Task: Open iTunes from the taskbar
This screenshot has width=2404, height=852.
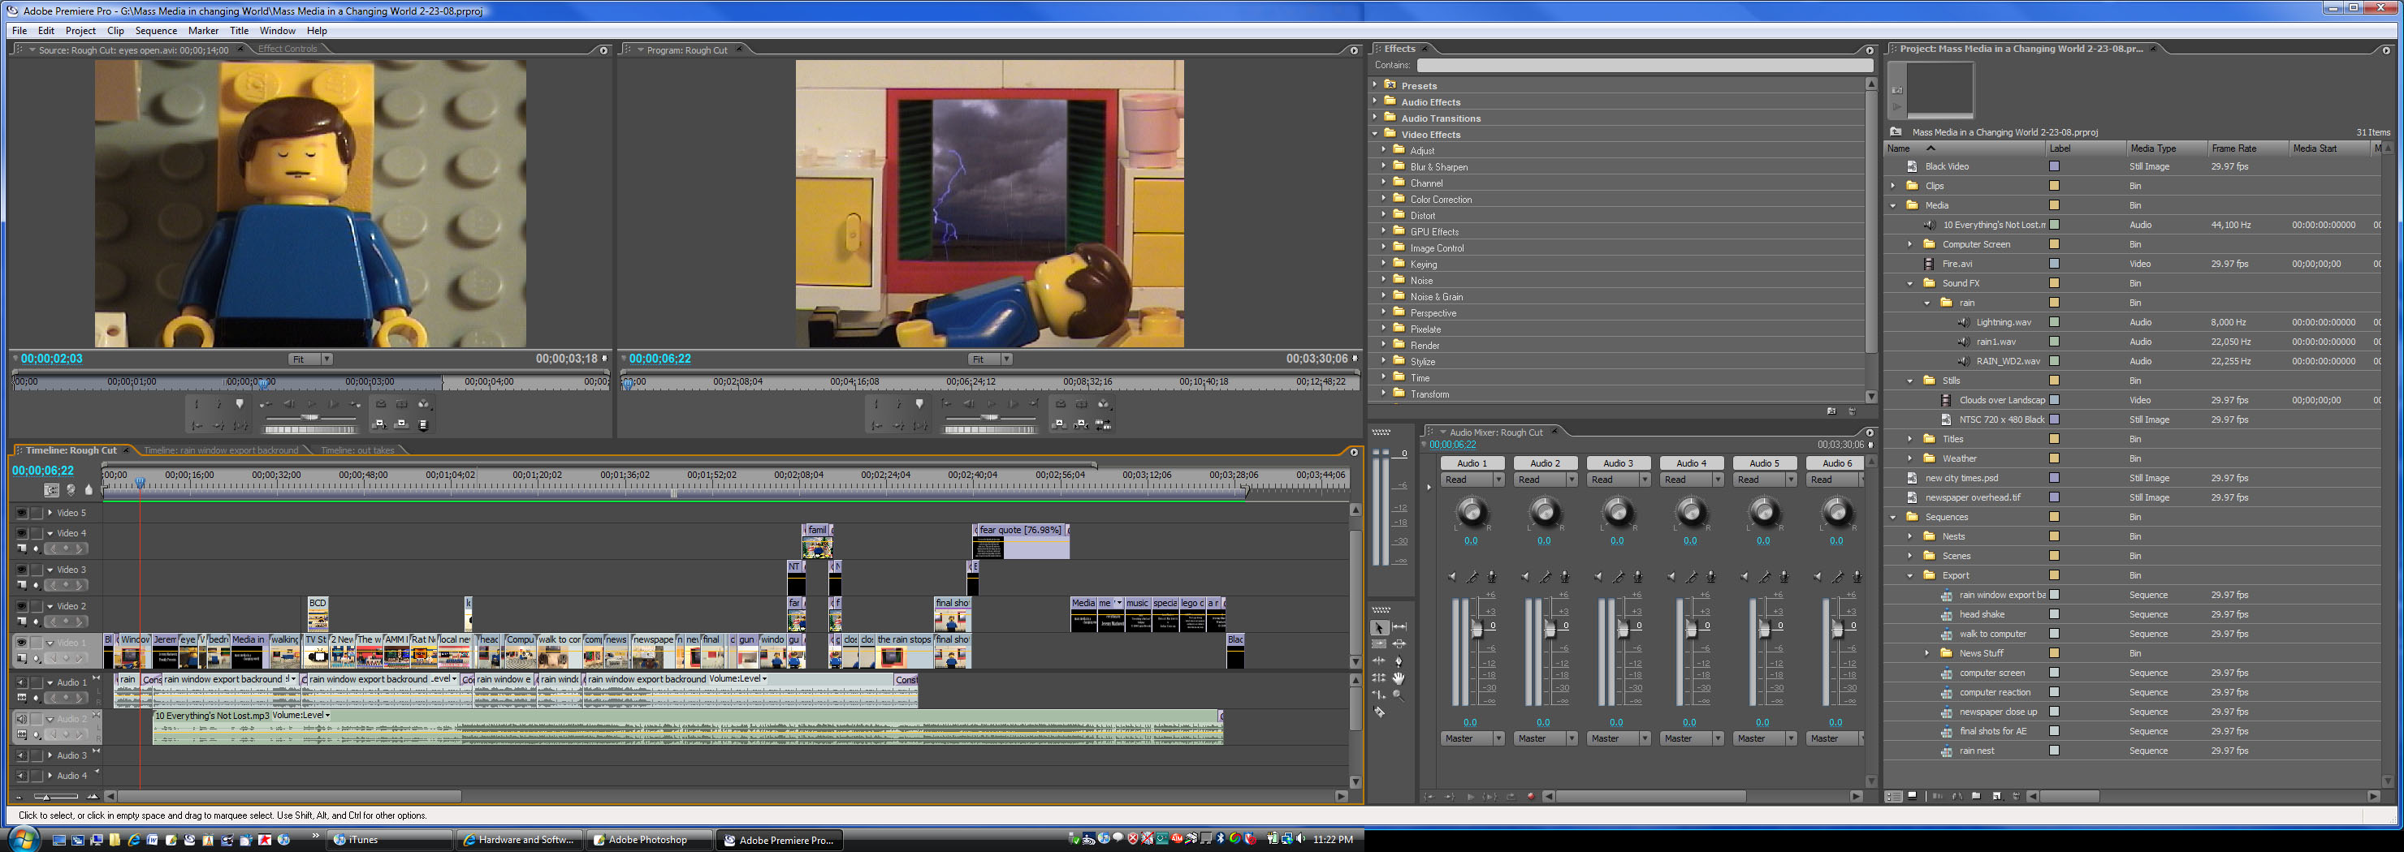Action: point(391,839)
